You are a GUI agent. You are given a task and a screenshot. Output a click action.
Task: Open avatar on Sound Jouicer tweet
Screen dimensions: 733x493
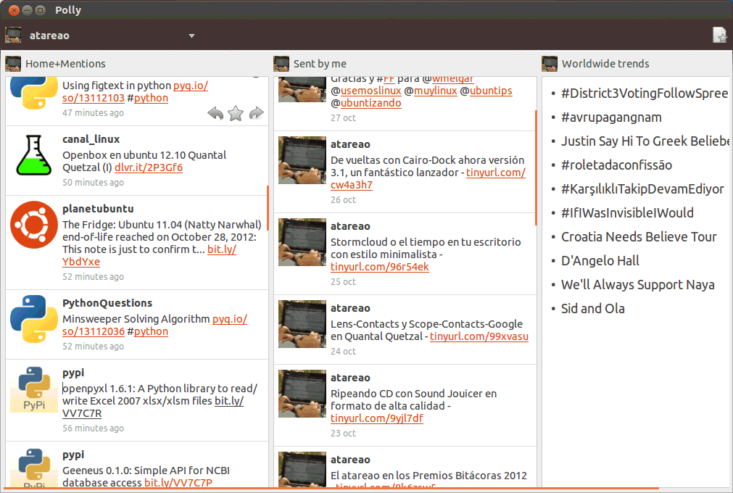point(302,394)
